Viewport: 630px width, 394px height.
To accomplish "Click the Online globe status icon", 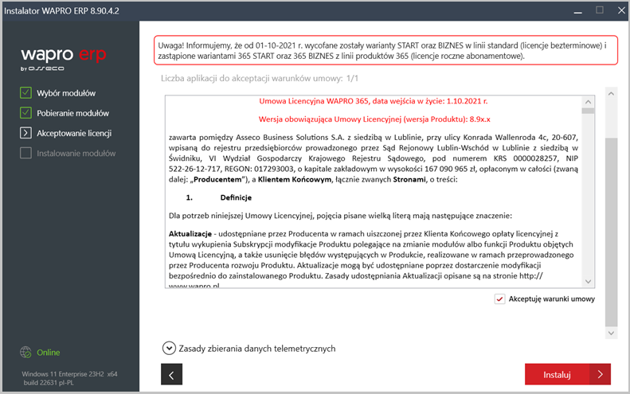I will pos(25,353).
